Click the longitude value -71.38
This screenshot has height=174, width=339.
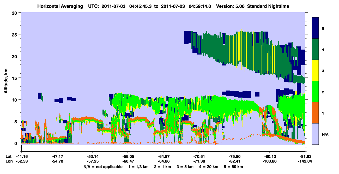199,161
